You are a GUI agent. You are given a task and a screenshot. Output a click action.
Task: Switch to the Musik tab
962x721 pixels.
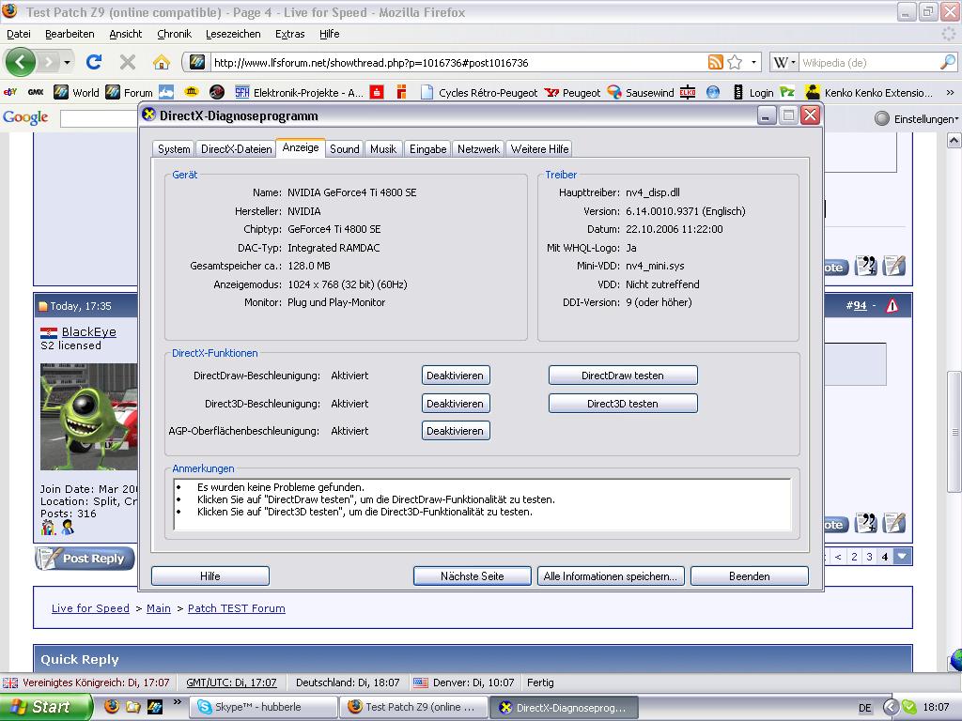pos(383,149)
